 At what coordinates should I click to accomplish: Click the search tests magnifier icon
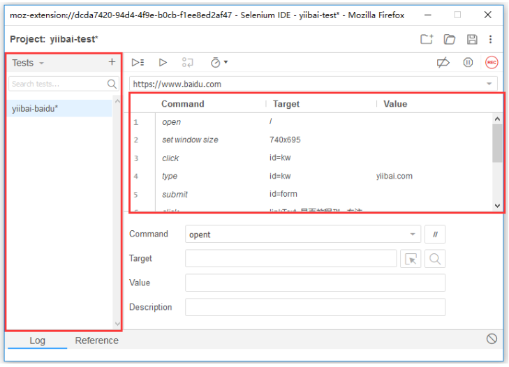(112, 84)
